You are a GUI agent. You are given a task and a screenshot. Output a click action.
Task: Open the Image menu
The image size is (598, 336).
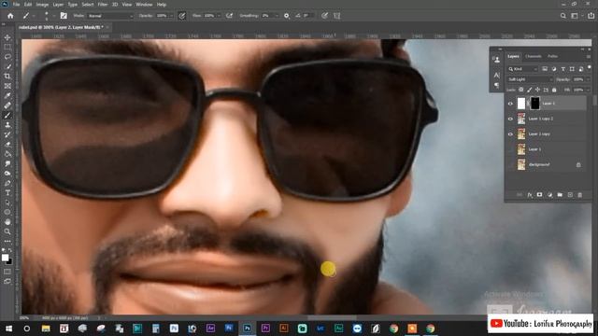coord(42,5)
